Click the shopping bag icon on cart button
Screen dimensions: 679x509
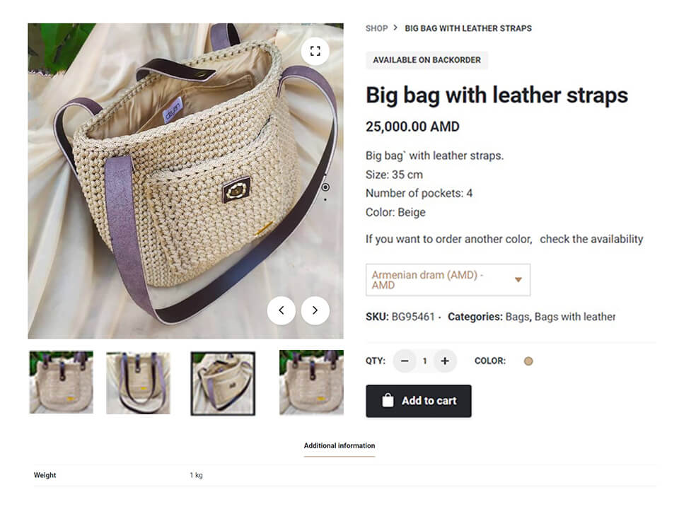point(388,400)
